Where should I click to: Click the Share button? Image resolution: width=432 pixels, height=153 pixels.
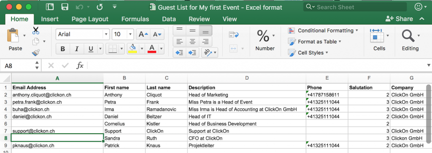click(399, 19)
